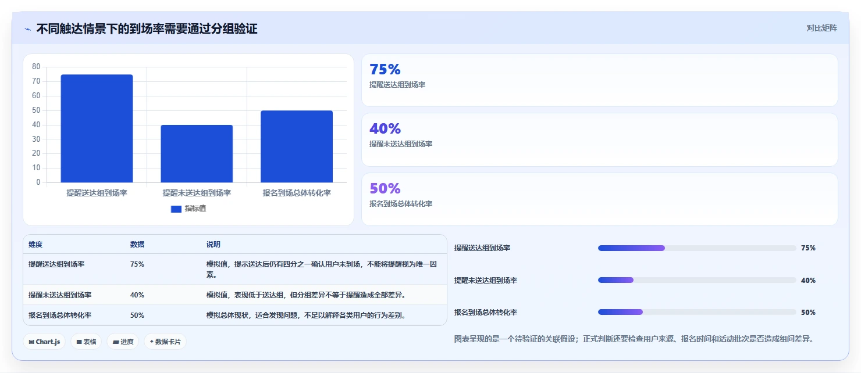Click the 50% figure right of progress bar
The image size is (861, 373).
[808, 312]
